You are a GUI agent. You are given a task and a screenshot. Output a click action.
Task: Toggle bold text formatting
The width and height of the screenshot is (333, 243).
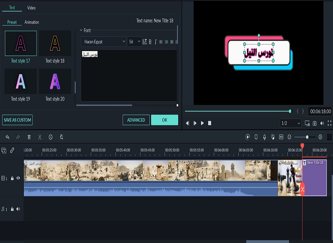click(x=150, y=42)
